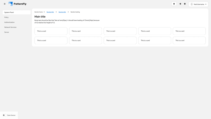Select the last card in top row

189,31
